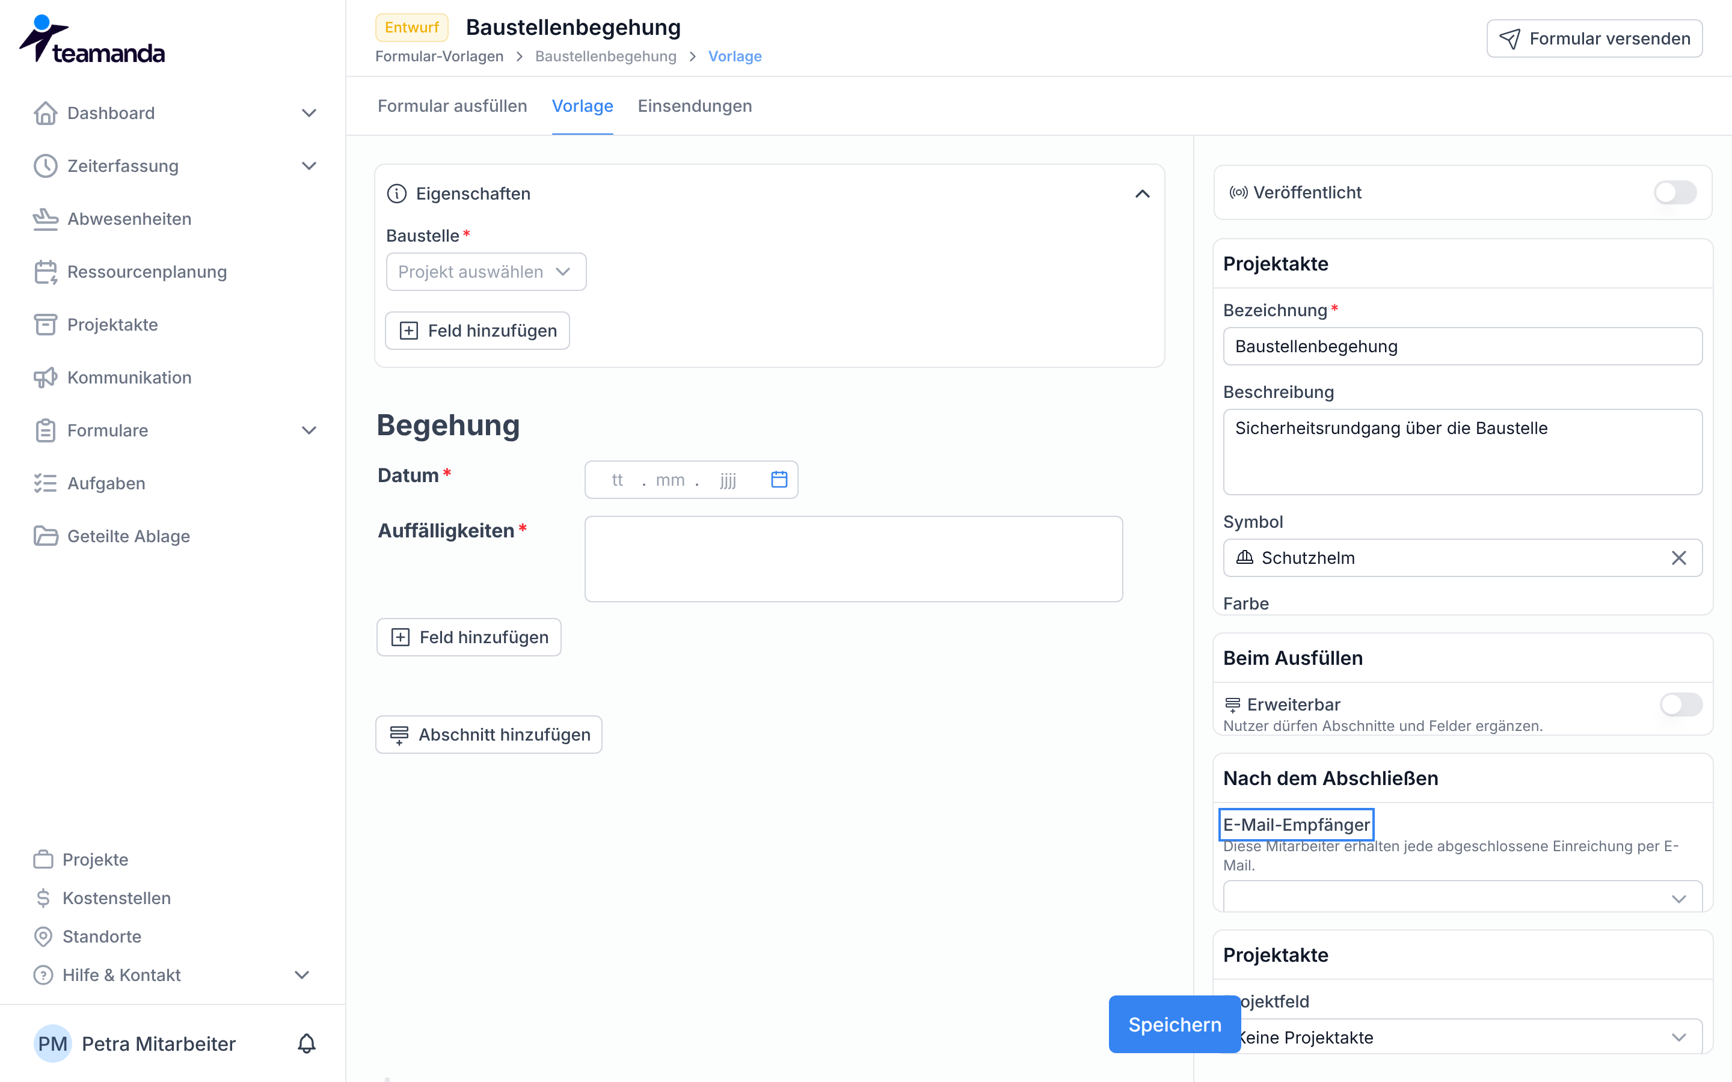Click the Formulare clipboard icon
This screenshot has height=1082, width=1732.
coord(46,431)
